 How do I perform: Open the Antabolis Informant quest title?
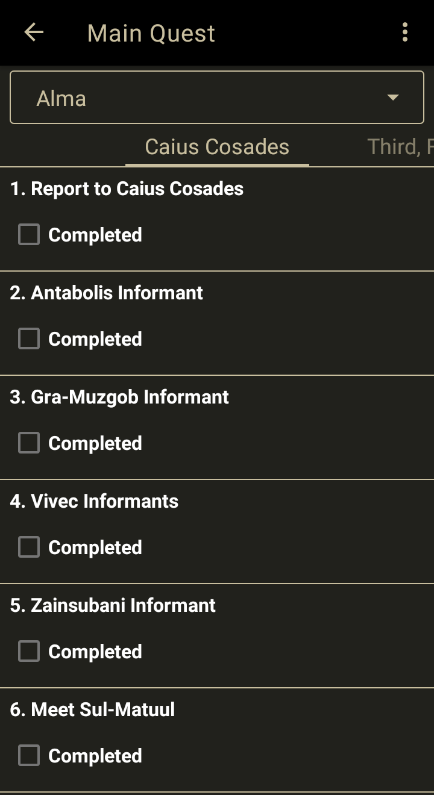[107, 293]
